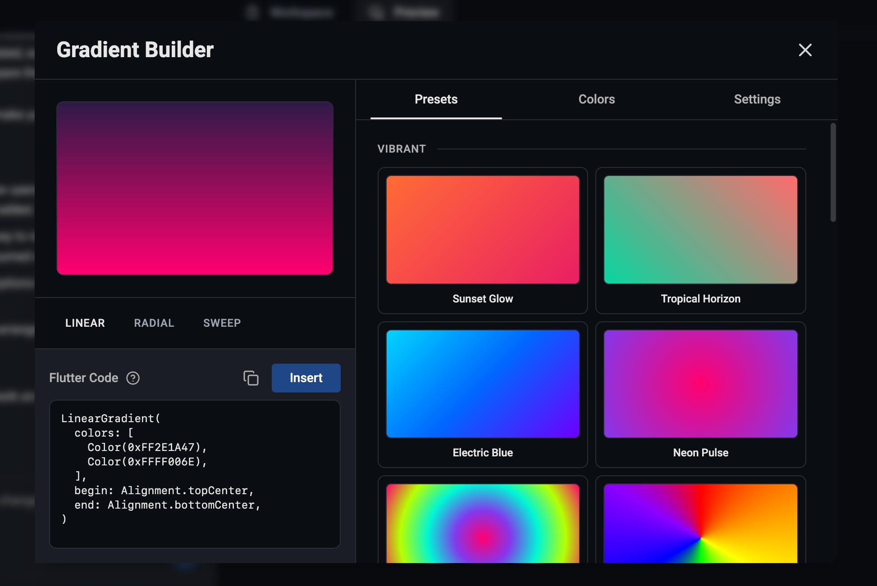
Task: Go to the Settings tab
Action: coord(757,99)
